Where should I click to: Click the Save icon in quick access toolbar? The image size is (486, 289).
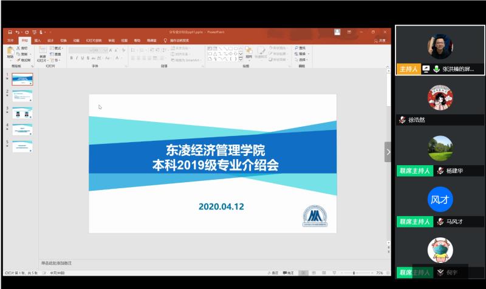11,32
